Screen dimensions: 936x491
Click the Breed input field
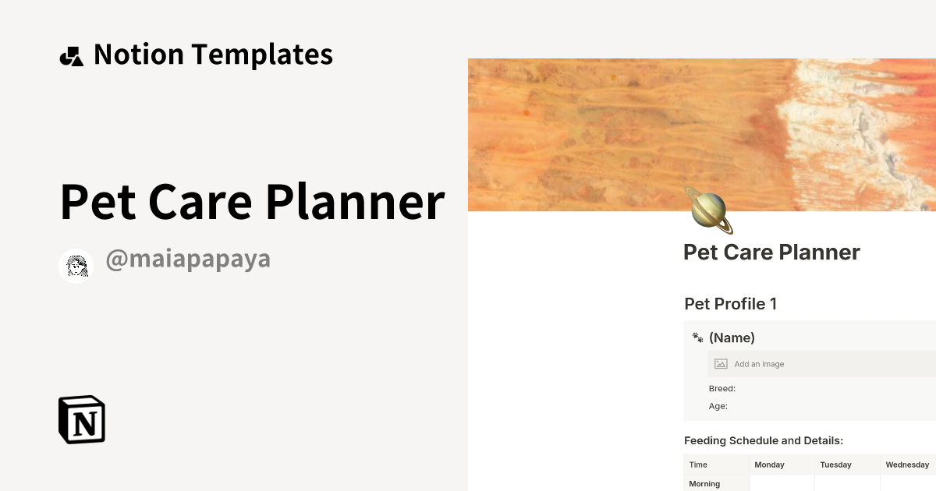click(721, 388)
